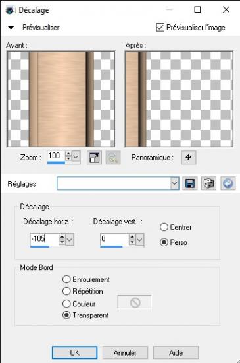Confirm with the OK button
Viewport: 240px width, 363px height.
75,353
